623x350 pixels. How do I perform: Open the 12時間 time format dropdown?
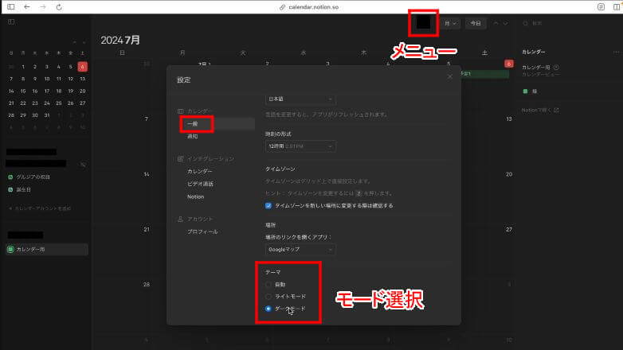(300, 146)
